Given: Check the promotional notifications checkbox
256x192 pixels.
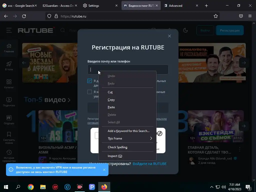Looking at the screenshot, I should tap(89, 92).
